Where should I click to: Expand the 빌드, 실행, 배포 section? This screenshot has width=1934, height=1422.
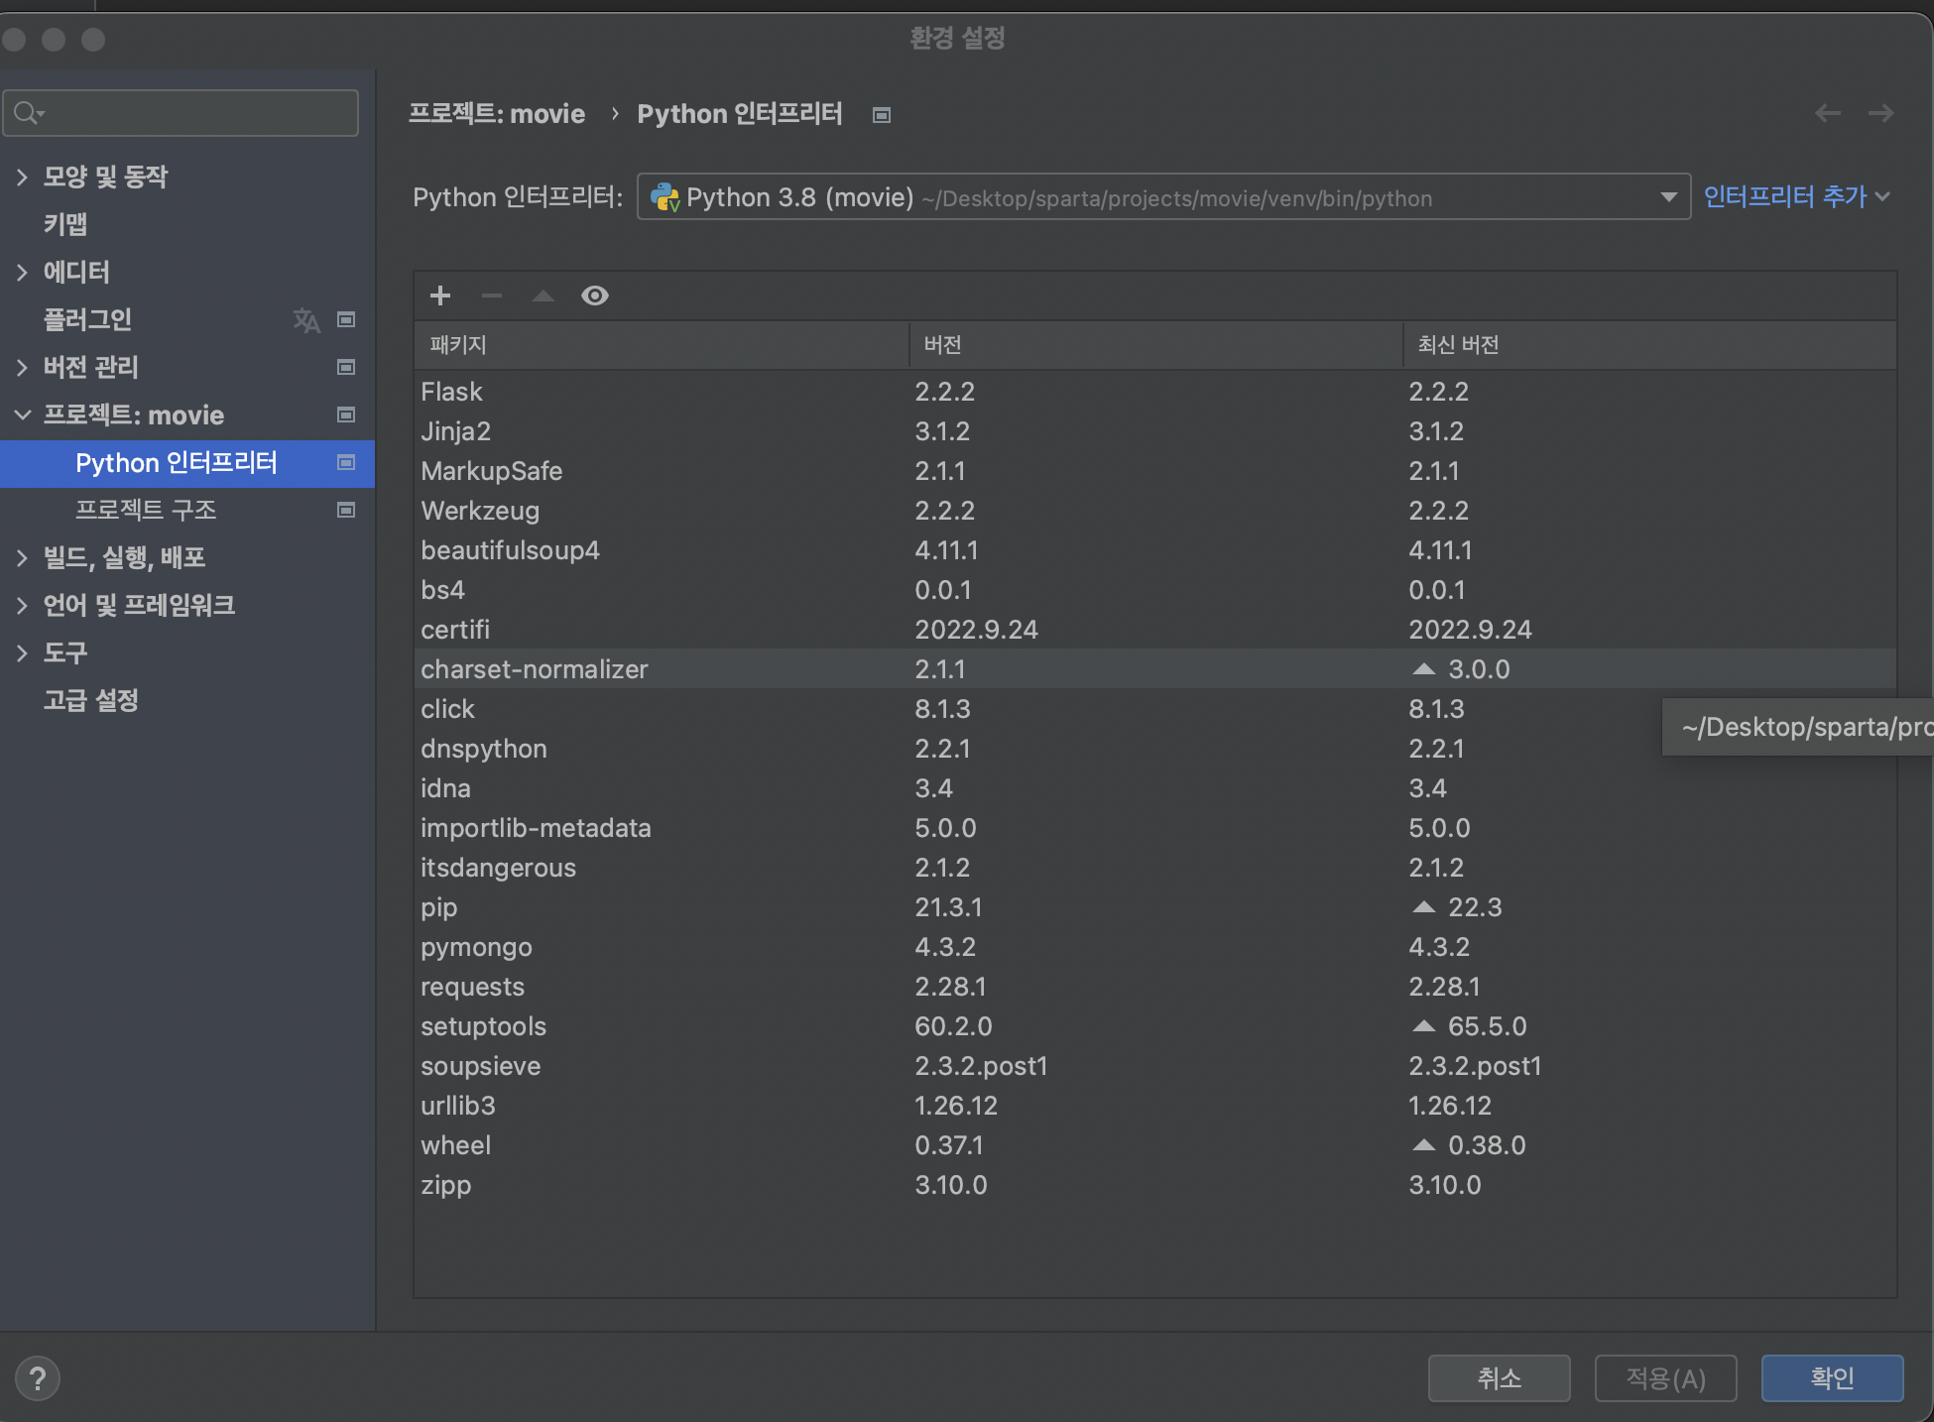[22, 557]
